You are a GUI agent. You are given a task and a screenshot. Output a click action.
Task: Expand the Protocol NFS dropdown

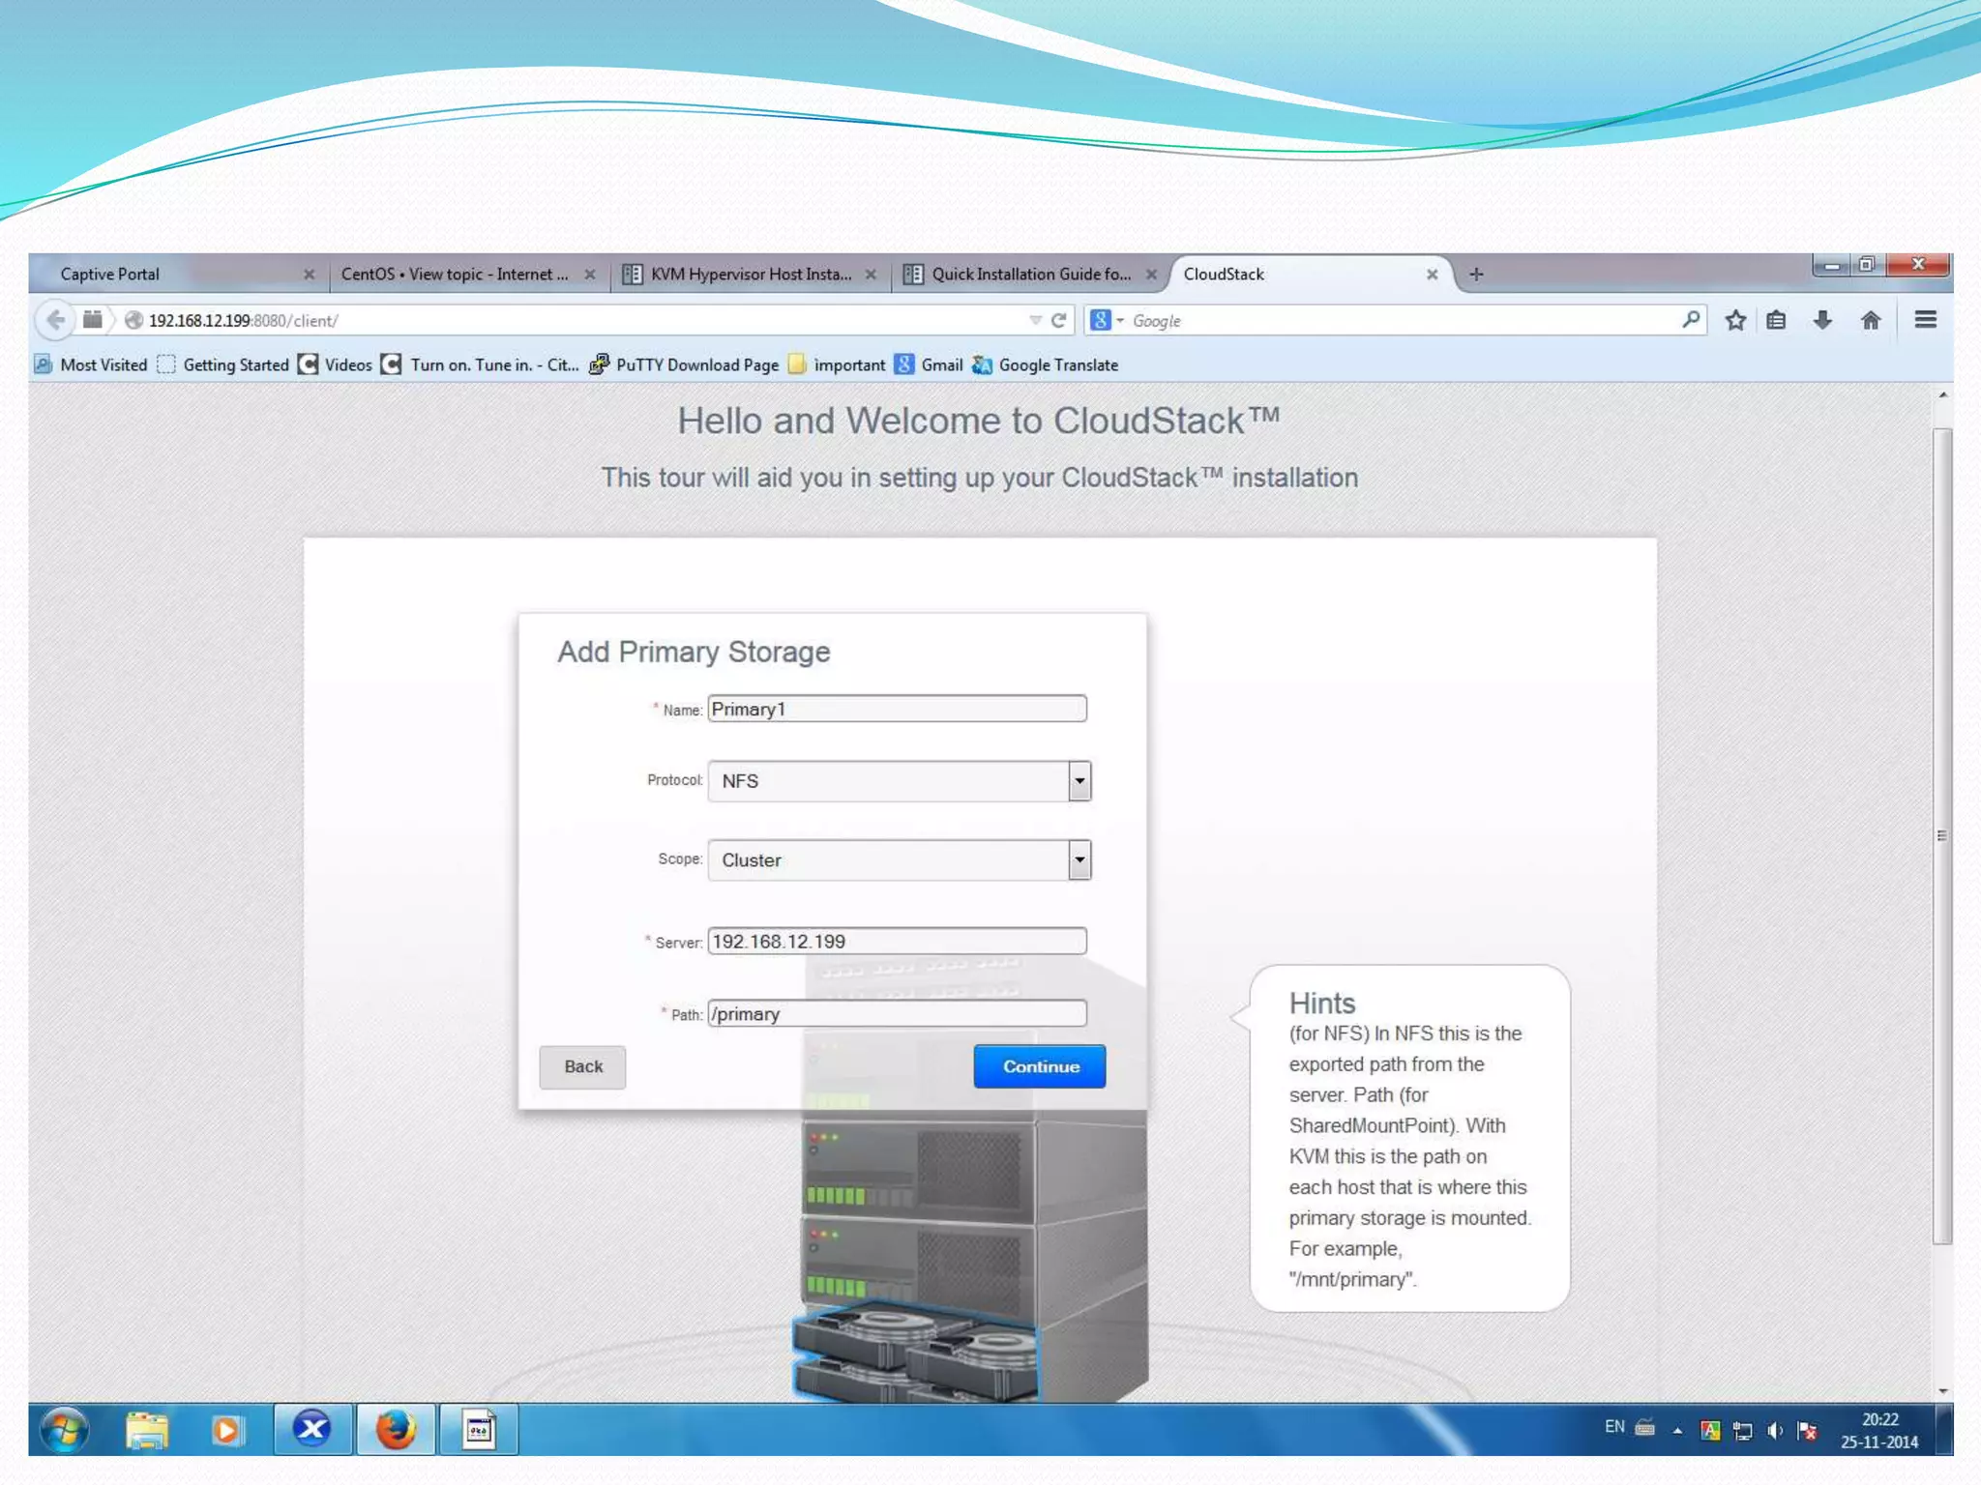coord(1079,781)
